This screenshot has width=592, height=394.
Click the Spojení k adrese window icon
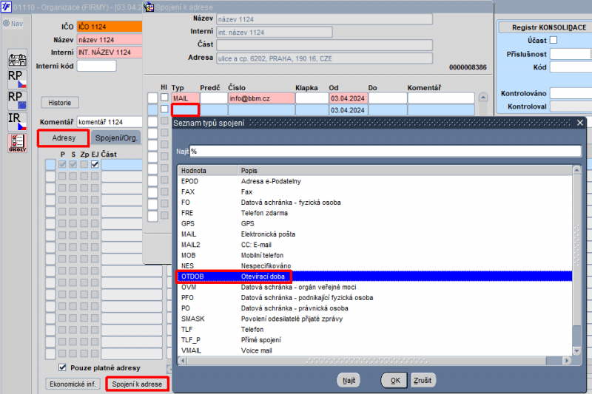[x=149, y=7]
